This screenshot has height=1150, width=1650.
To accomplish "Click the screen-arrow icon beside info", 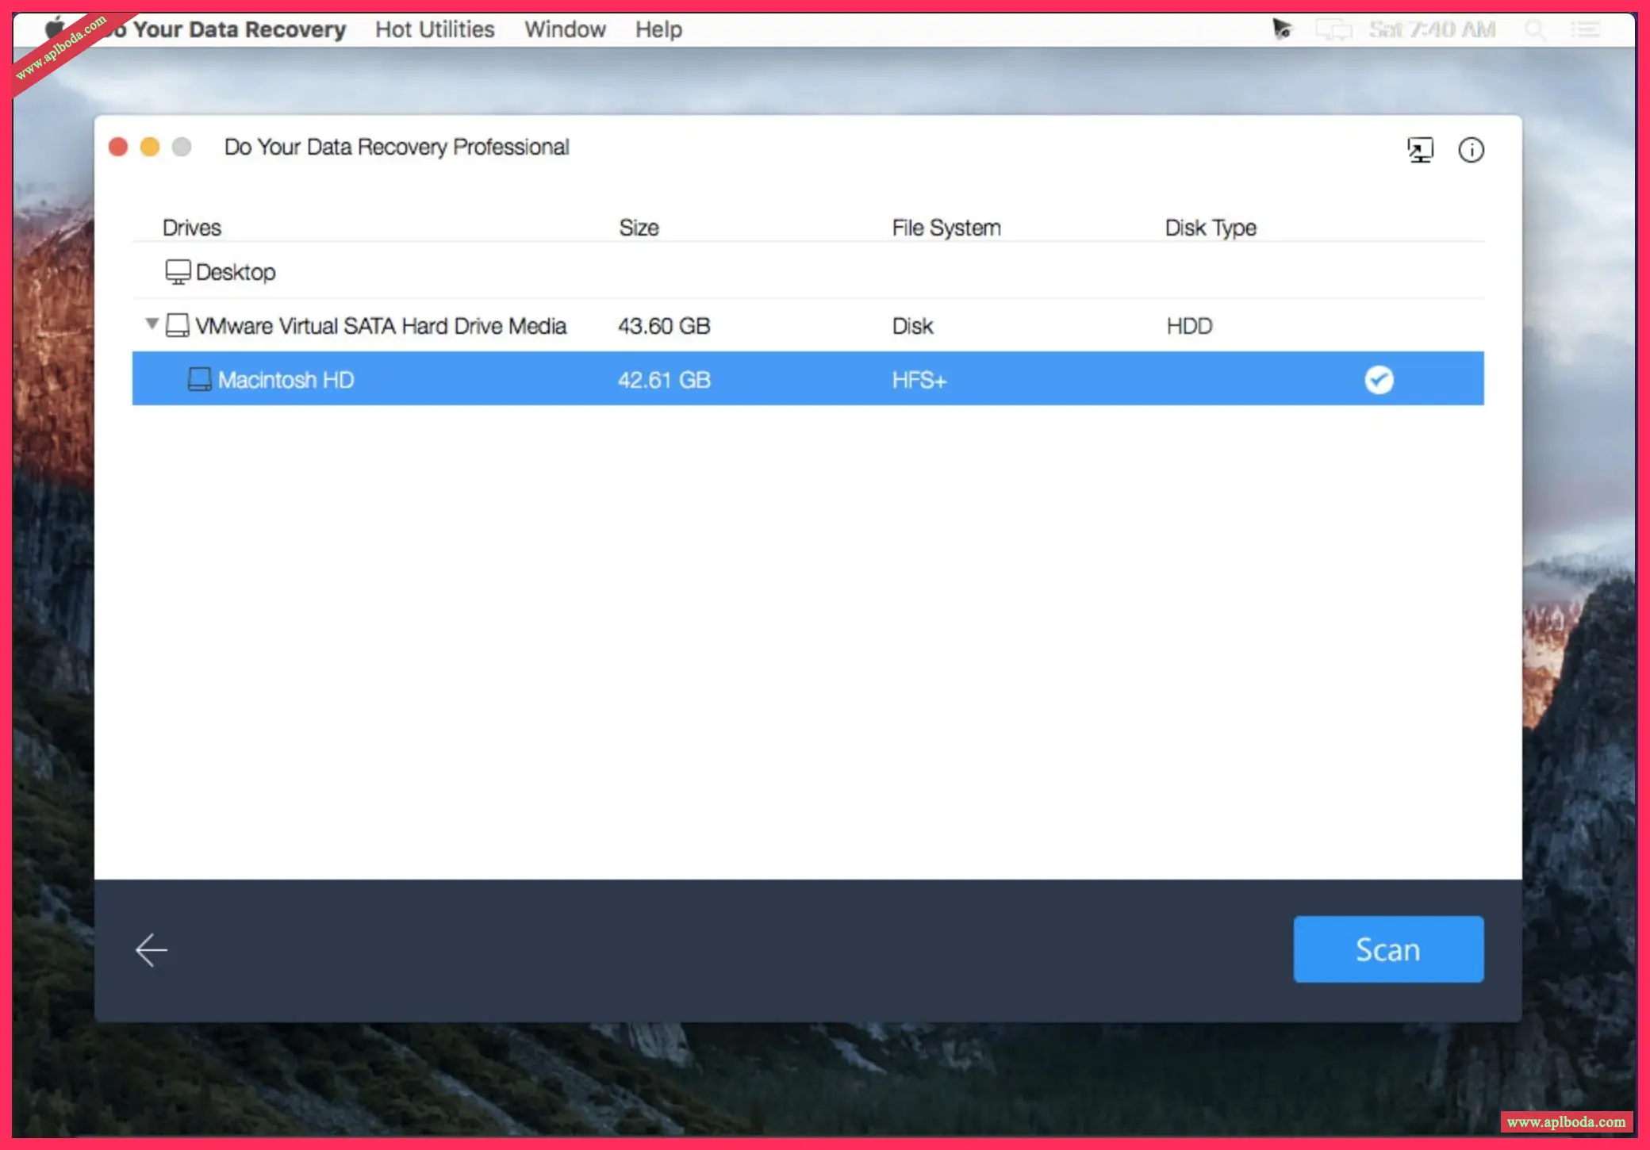I will (x=1420, y=149).
